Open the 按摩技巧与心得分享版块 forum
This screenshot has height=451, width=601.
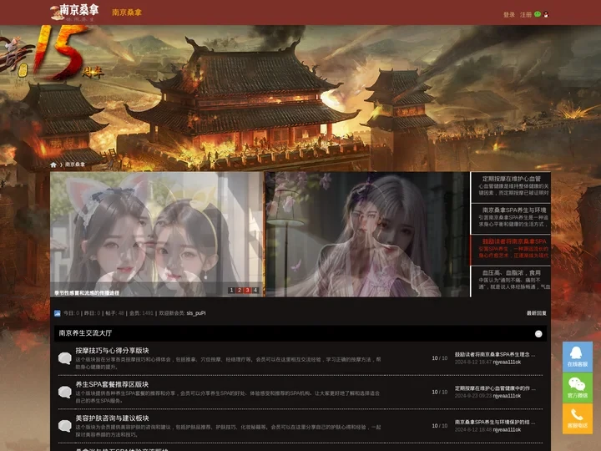[112, 351]
